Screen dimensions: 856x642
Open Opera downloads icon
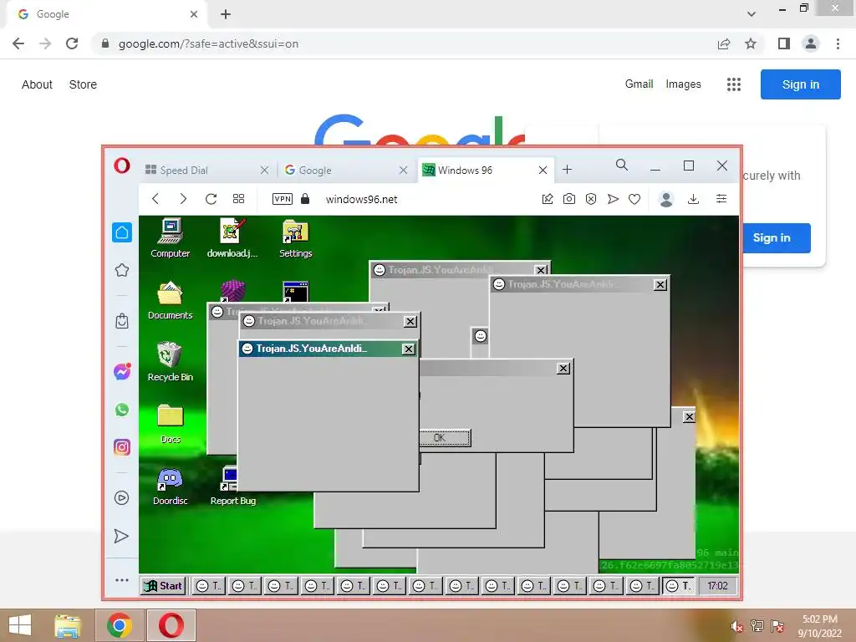coord(693,199)
